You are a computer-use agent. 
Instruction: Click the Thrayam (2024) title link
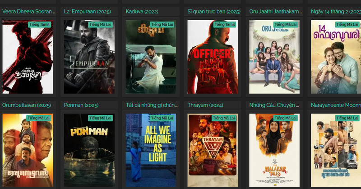(x=205, y=105)
